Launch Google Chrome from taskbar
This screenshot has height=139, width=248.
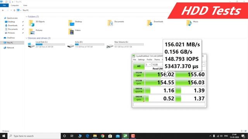[102, 136]
